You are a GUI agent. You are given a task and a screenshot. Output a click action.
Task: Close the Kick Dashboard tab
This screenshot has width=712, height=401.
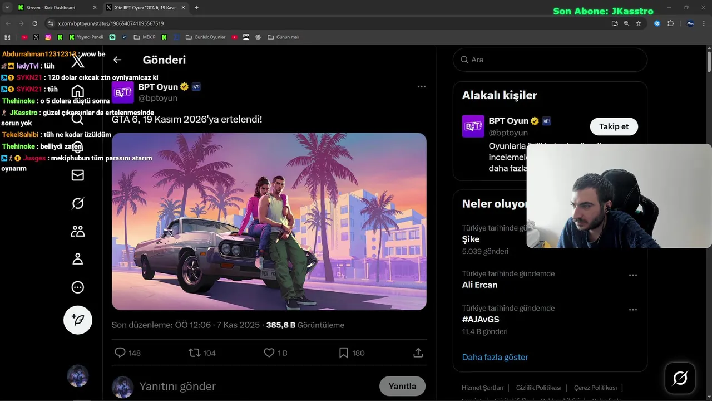(95, 8)
